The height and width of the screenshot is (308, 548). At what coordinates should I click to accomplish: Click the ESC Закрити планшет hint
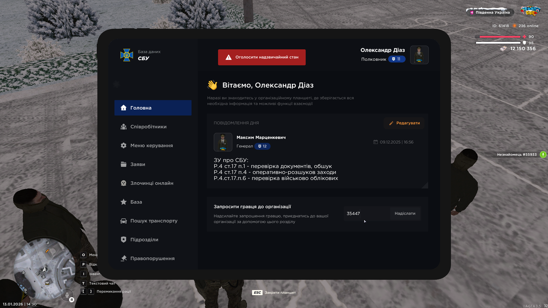(x=274, y=293)
